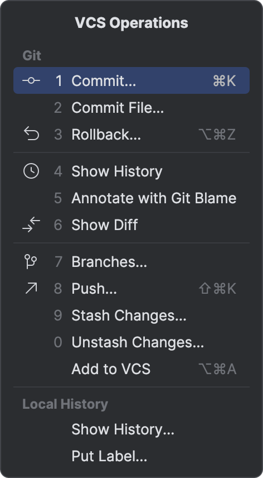Click the clock icon for Show History
The width and height of the screenshot is (263, 478).
pyautogui.click(x=31, y=171)
